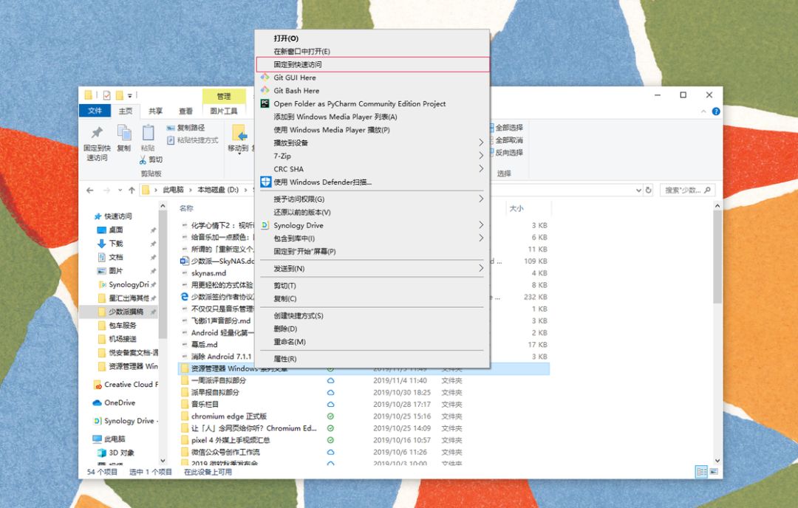Click 此电脑 in the address breadcrumb
Viewport: 798px width, 508px height.
(173, 190)
